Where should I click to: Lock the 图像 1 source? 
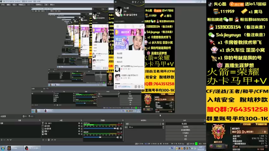pyautogui.click(x=81, y=131)
